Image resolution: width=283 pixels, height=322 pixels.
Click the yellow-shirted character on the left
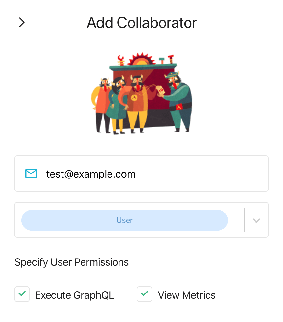click(101, 105)
